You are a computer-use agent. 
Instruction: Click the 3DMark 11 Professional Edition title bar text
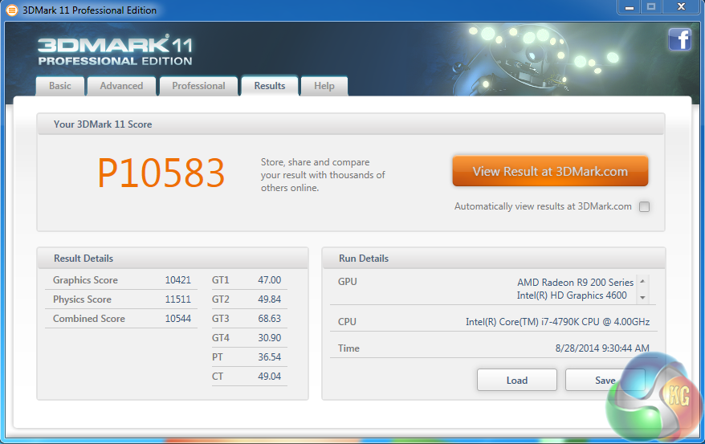[x=89, y=10]
